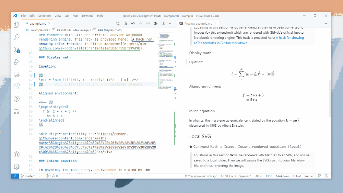Click Open Changes with Previous Revision icon
343x193 pixels.
click(133, 23)
